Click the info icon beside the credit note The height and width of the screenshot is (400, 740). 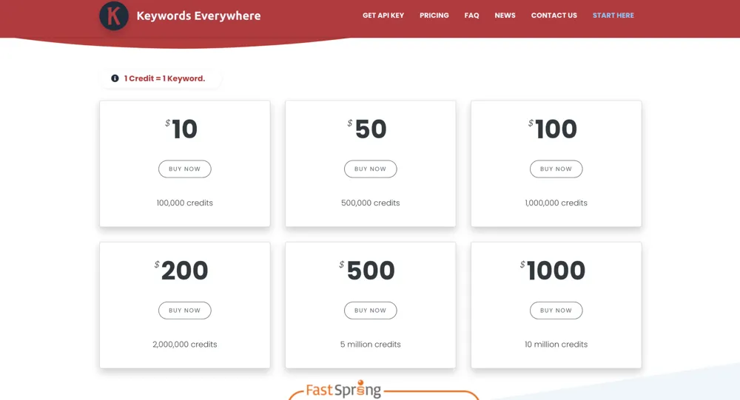coord(115,78)
